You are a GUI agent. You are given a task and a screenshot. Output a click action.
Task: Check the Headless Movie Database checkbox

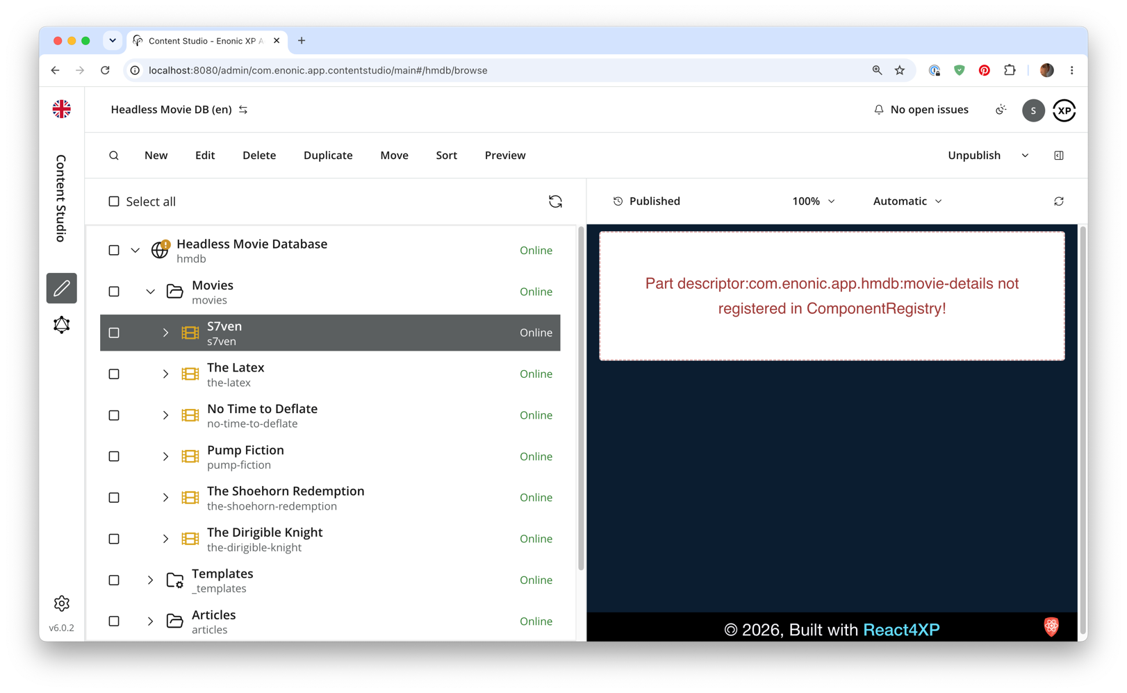pyautogui.click(x=114, y=250)
